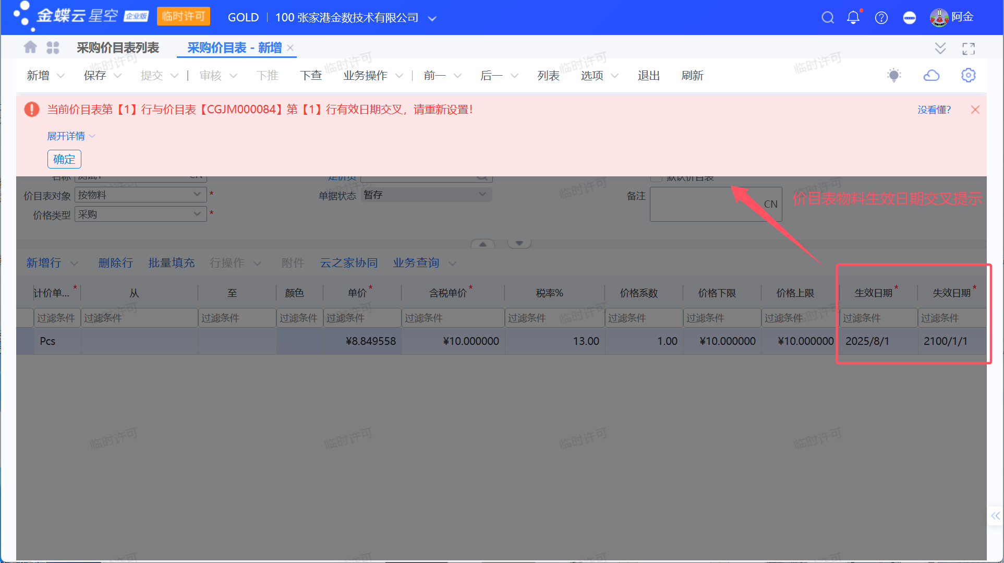Switch to 采购价目表列表 tab
The image size is (1004, 563).
pos(118,47)
